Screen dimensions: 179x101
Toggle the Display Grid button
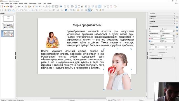click(53, 6)
